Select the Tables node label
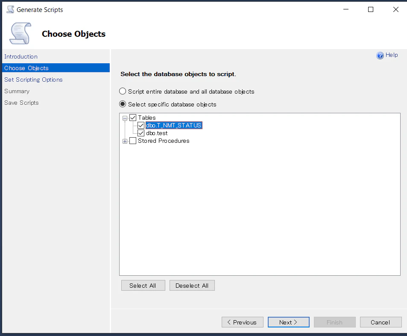This screenshot has width=407, height=336. [x=147, y=118]
